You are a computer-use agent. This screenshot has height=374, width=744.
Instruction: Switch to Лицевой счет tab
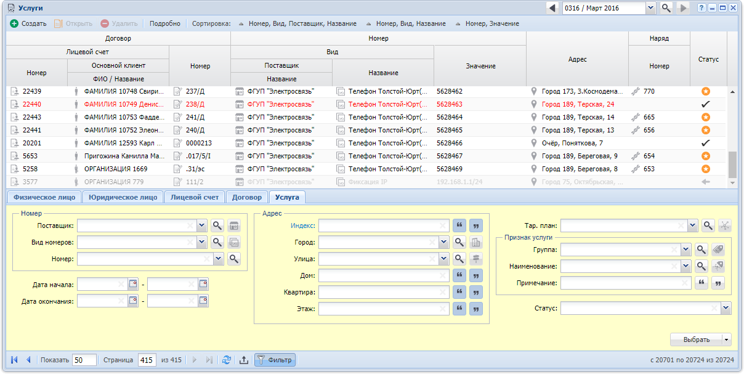pos(195,197)
